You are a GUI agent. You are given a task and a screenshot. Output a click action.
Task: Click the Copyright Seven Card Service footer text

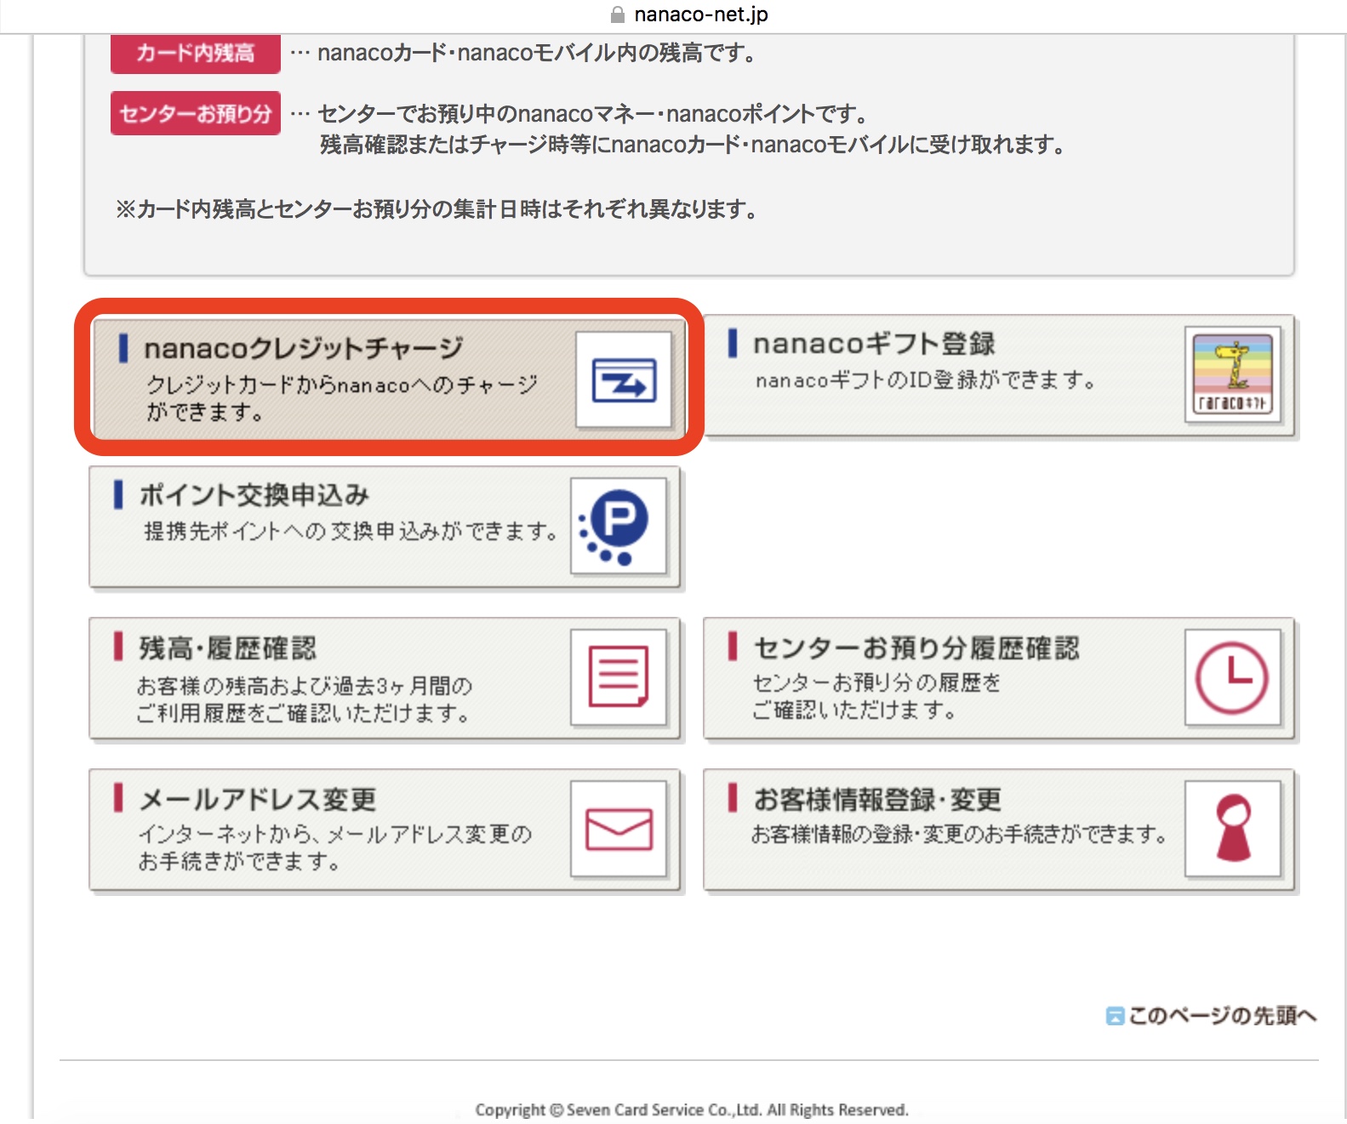click(692, 1110)
